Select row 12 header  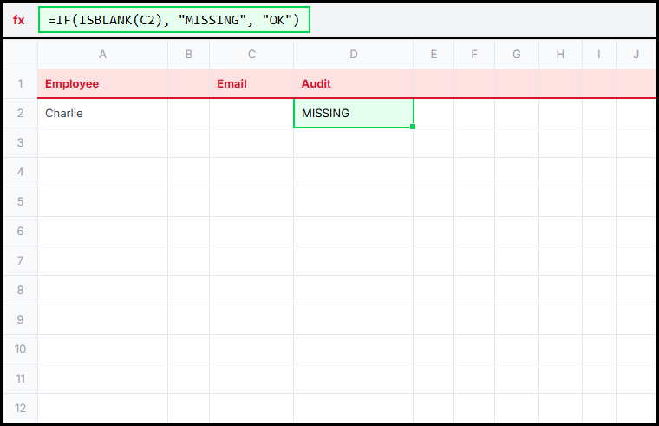pyautogui.click(x=20, y=408)
